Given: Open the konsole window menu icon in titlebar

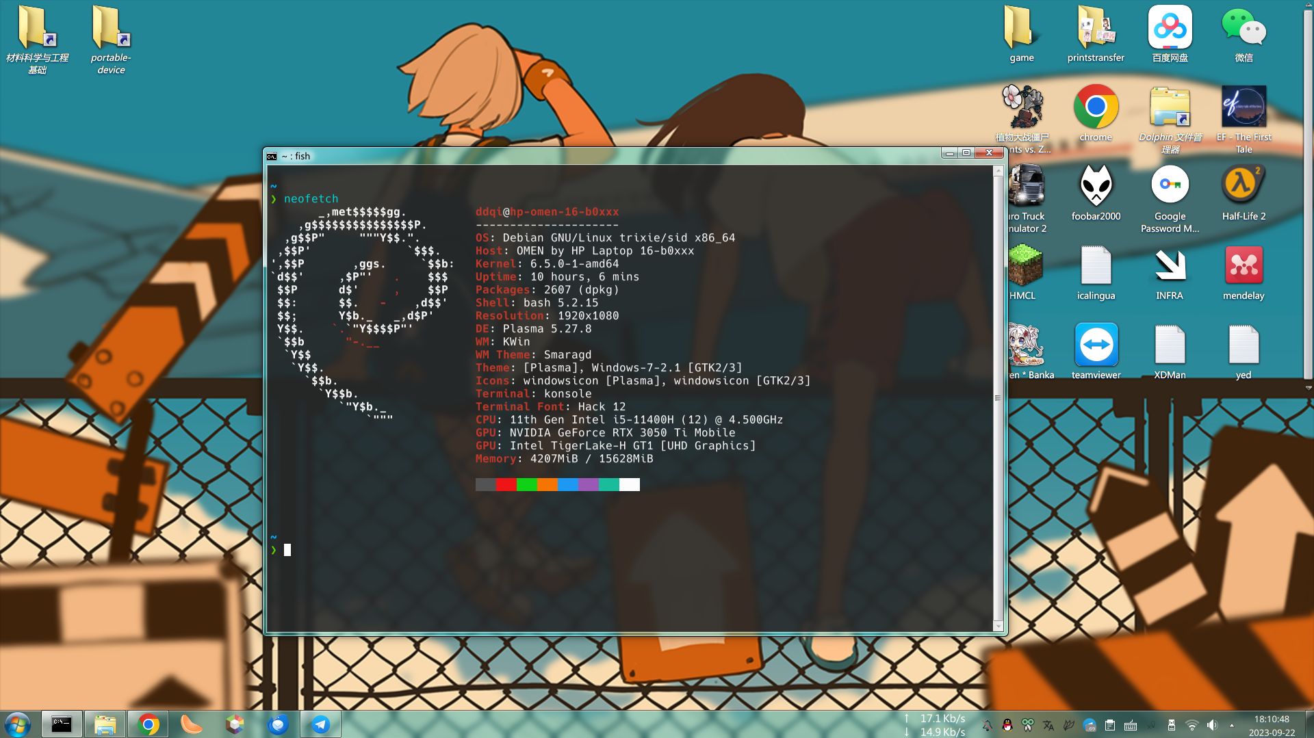Looking at the screenshot, I should coord(272,156).
